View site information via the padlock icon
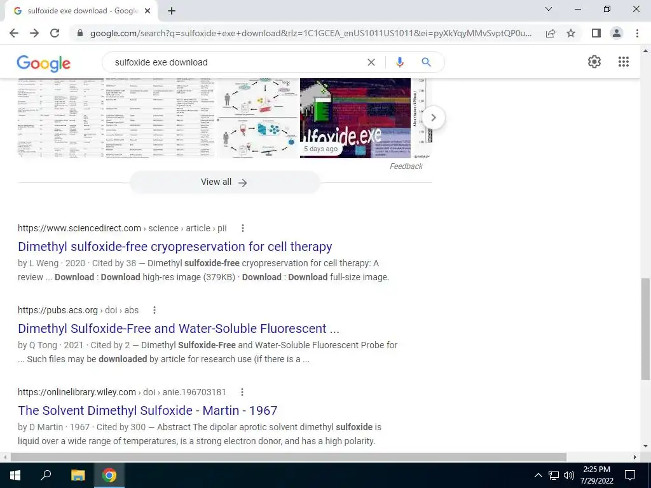Image resolution: width=651 pixels, height=488 pixels. tap(81, 33)
